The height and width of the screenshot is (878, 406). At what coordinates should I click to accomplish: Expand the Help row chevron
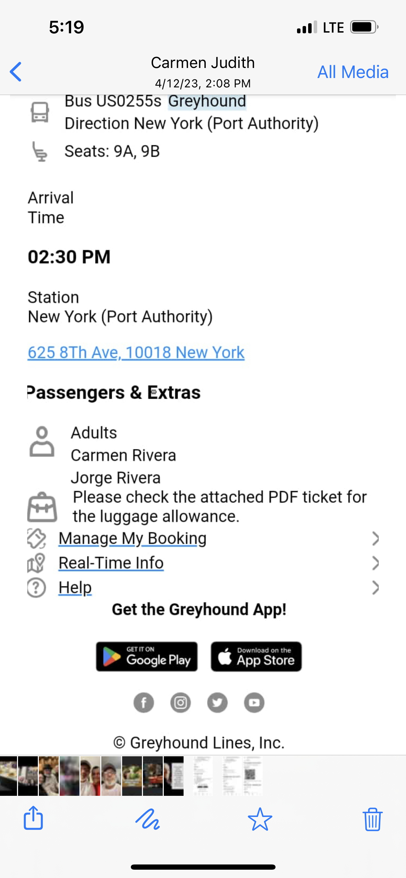tap(375, 588)
